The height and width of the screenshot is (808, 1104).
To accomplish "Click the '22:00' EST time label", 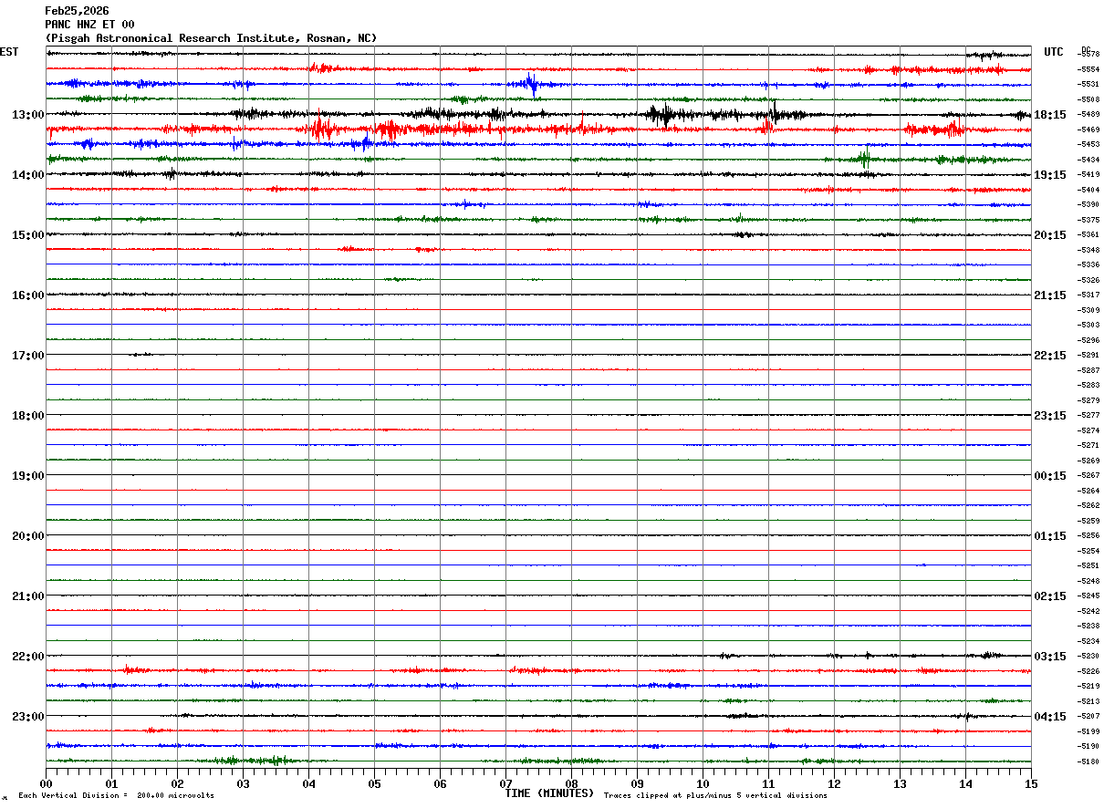I will [x=27, y=657].
